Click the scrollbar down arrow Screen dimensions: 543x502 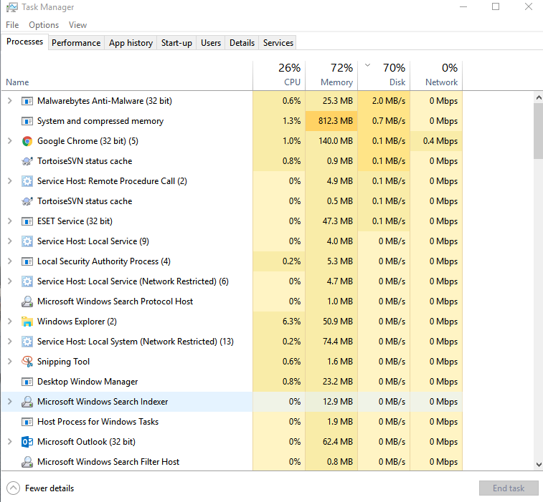[539, 465]
